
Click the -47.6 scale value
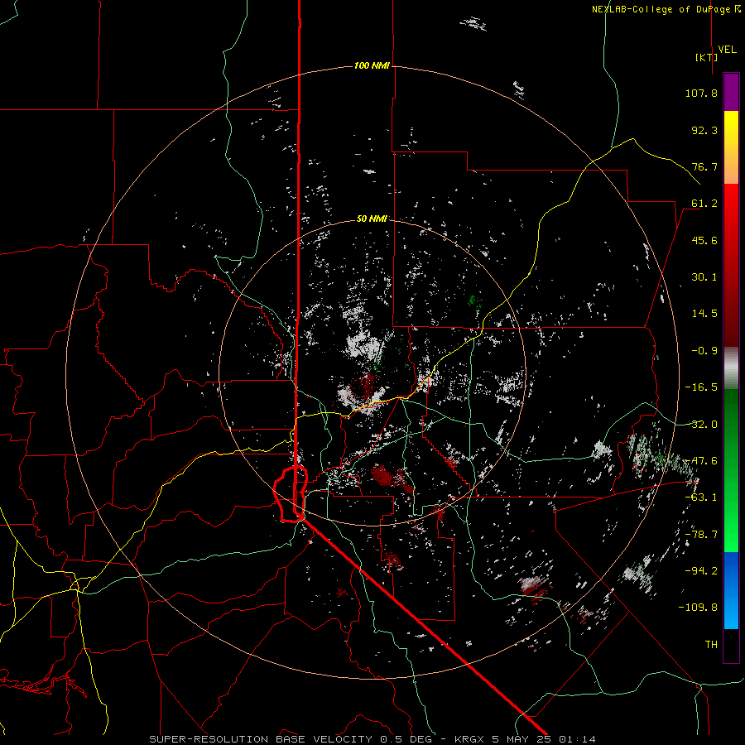pos(701,461)
